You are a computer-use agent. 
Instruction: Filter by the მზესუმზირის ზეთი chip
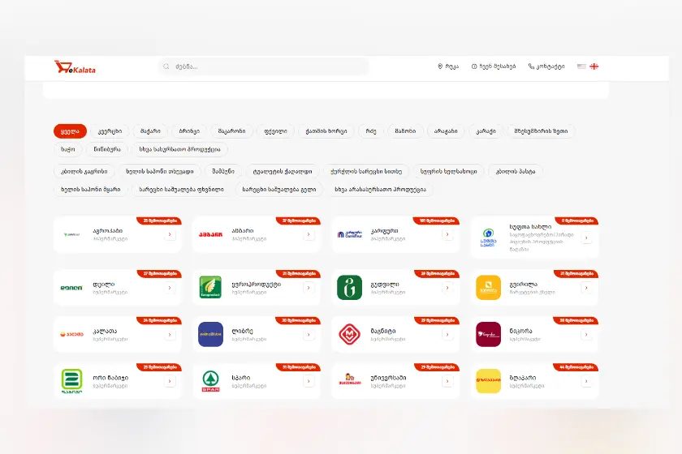click(x=541, y=131)
